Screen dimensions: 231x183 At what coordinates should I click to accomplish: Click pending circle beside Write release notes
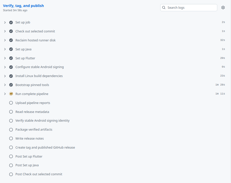point(11,139)
